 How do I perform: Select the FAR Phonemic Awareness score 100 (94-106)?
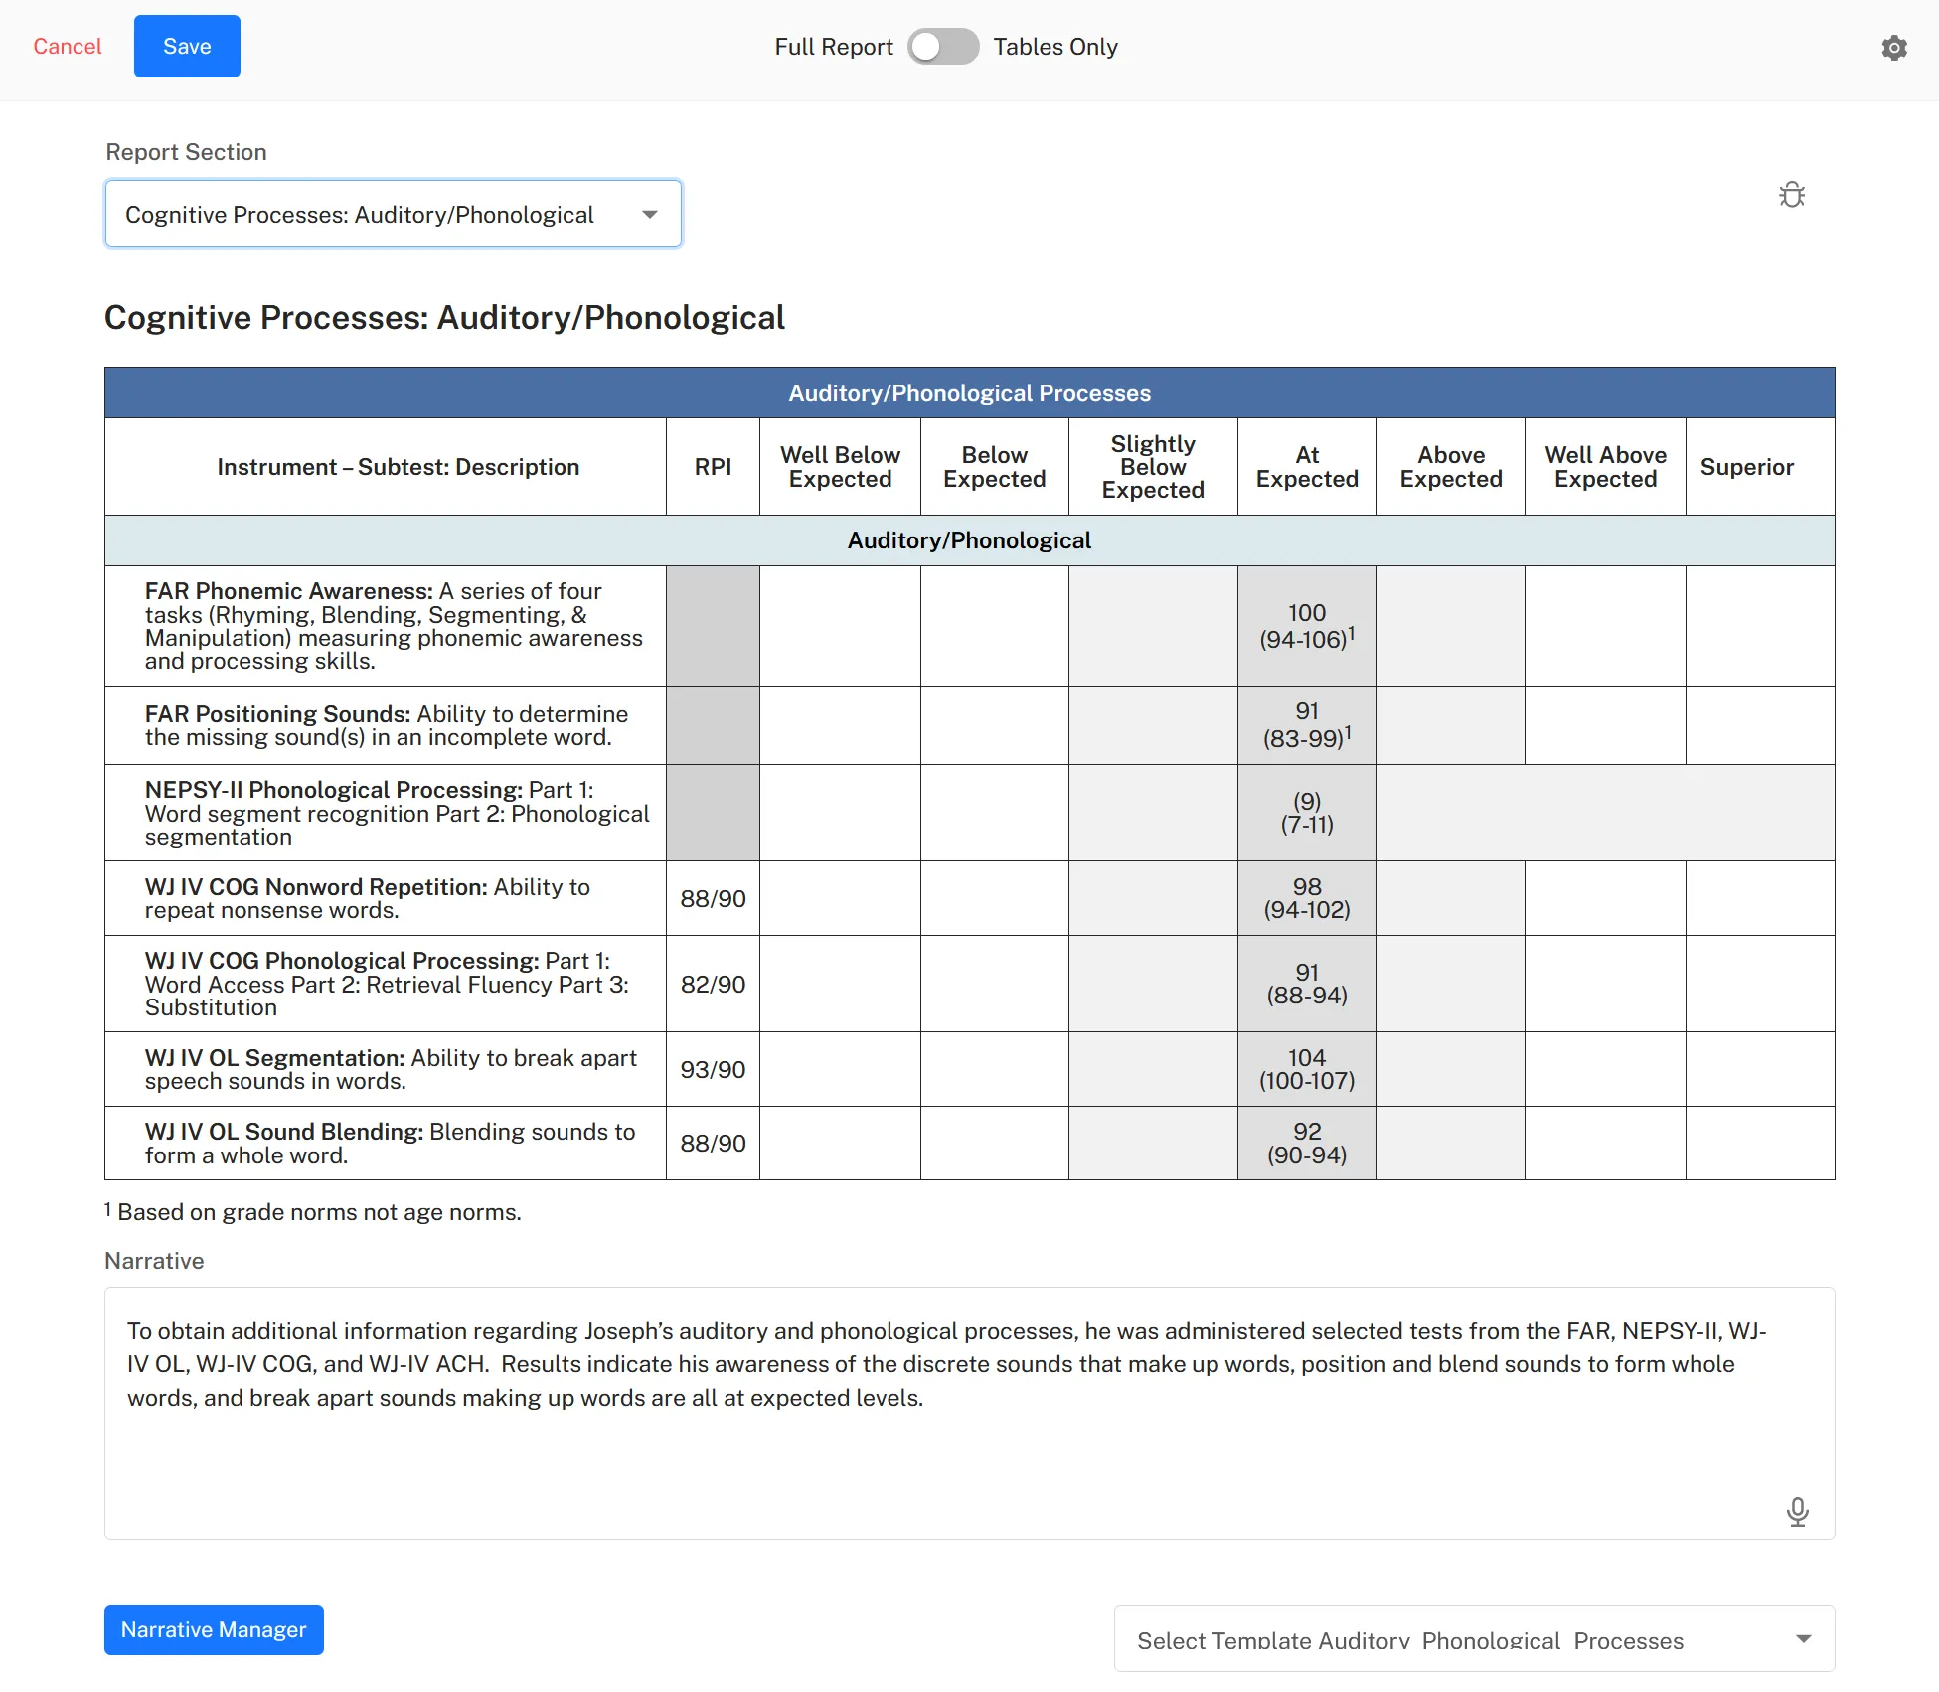tap(1307, 626)
